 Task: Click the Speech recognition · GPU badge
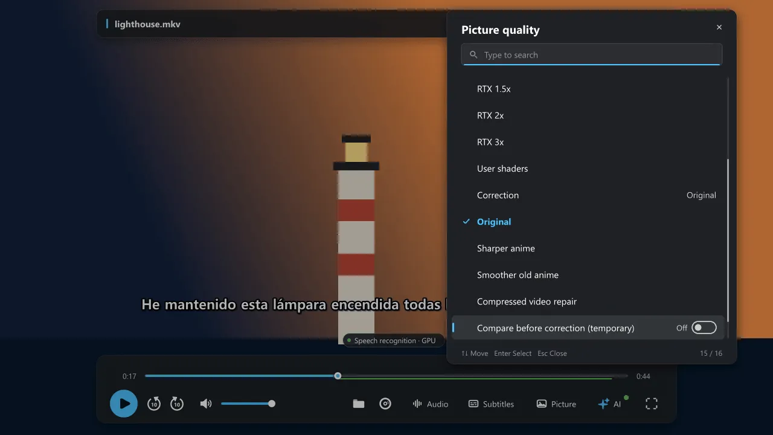tap(393, 341)
